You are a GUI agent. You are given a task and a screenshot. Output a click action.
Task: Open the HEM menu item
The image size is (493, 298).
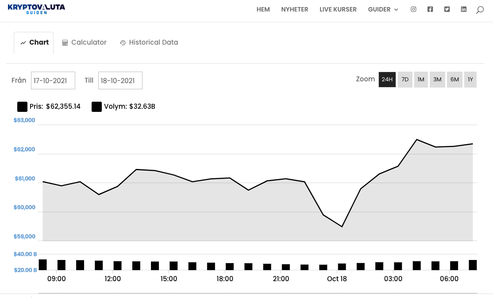pyautogui.click(x=263, y=9)
